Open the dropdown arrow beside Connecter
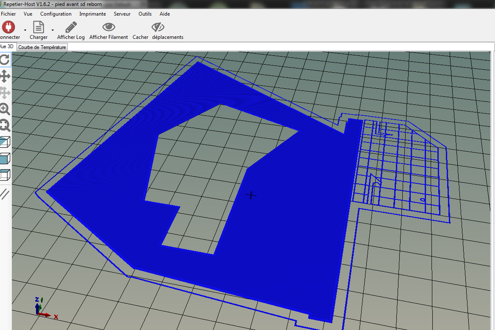This screenshot has width=495, height=330. coord(25,30)
